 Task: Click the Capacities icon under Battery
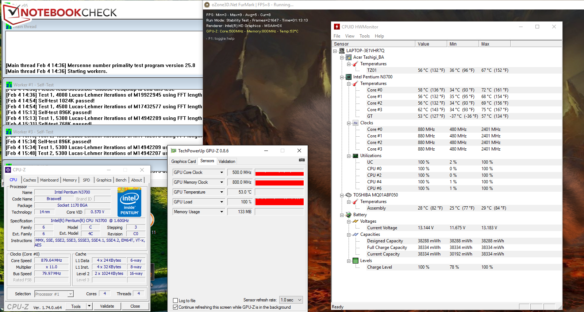(356, 234)
